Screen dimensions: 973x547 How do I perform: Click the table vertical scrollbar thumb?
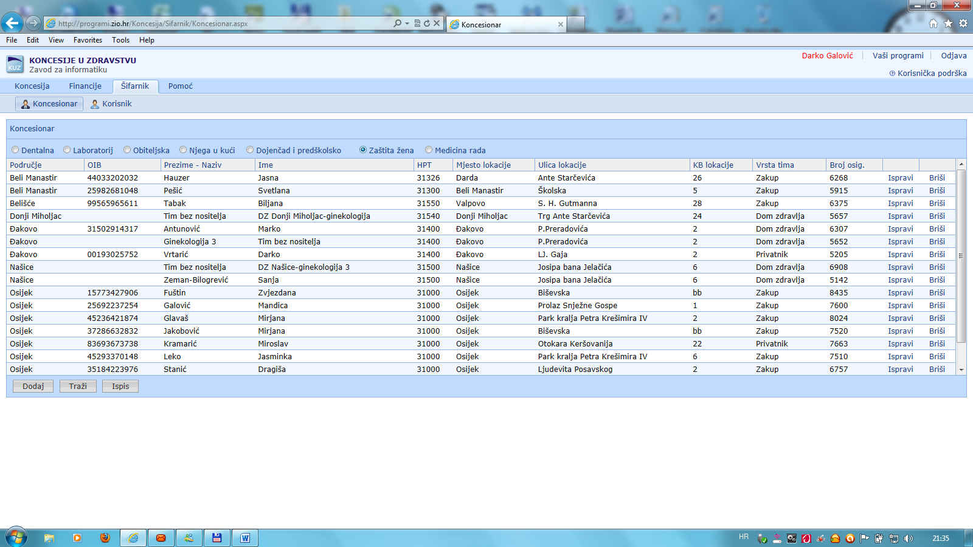pyautogui.click(x=961, y=256)
